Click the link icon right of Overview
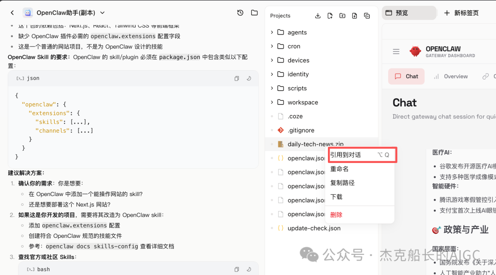The width and height of the screenshot is (496, 275). click(485, 77)
